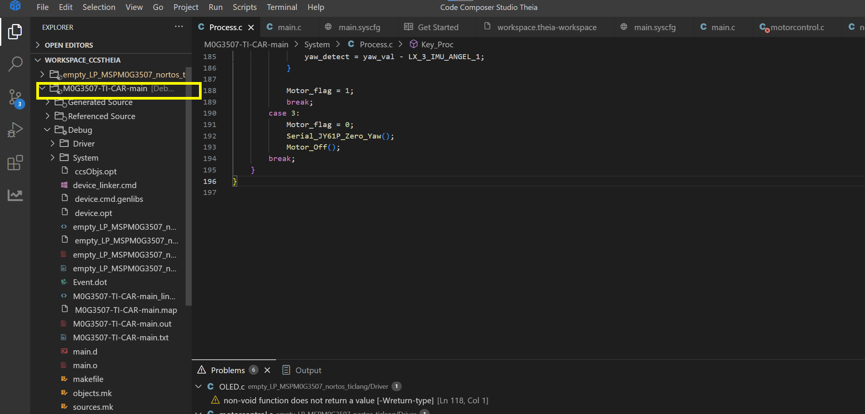Open the graph chart view icon
This screenshot has width=865, height=414.
point(15,195)
